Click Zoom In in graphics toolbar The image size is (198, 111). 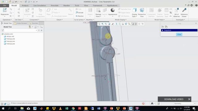point(102,24)
